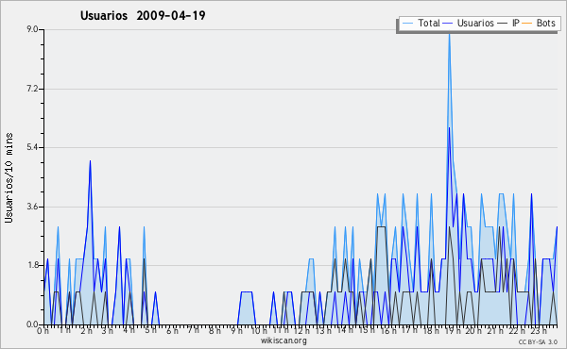Click the '10 h' x-axis tick label
The height and width of the screenshot is (349, 567).
coord(259,330)
